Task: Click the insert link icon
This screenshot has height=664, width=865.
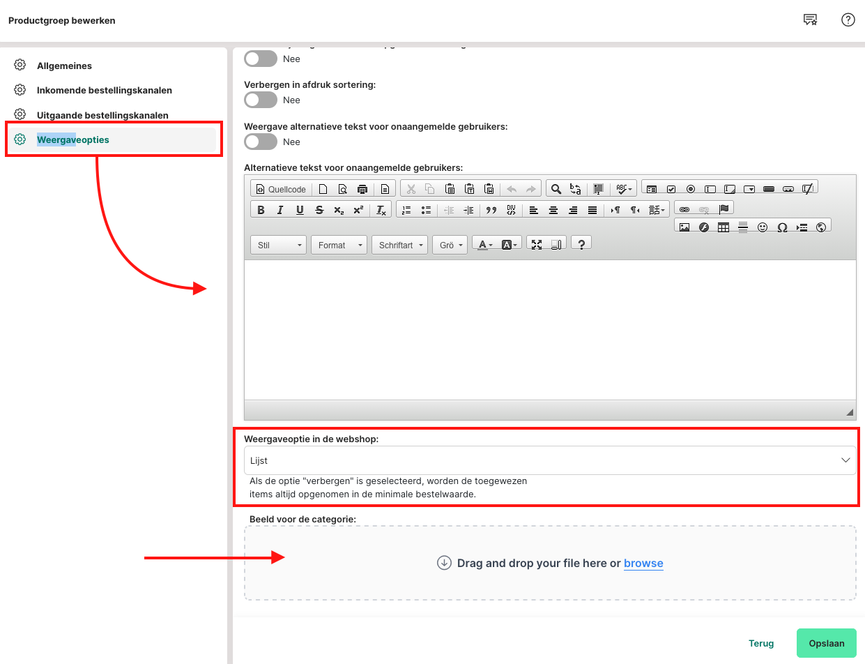Action: [x=684, y=209]
